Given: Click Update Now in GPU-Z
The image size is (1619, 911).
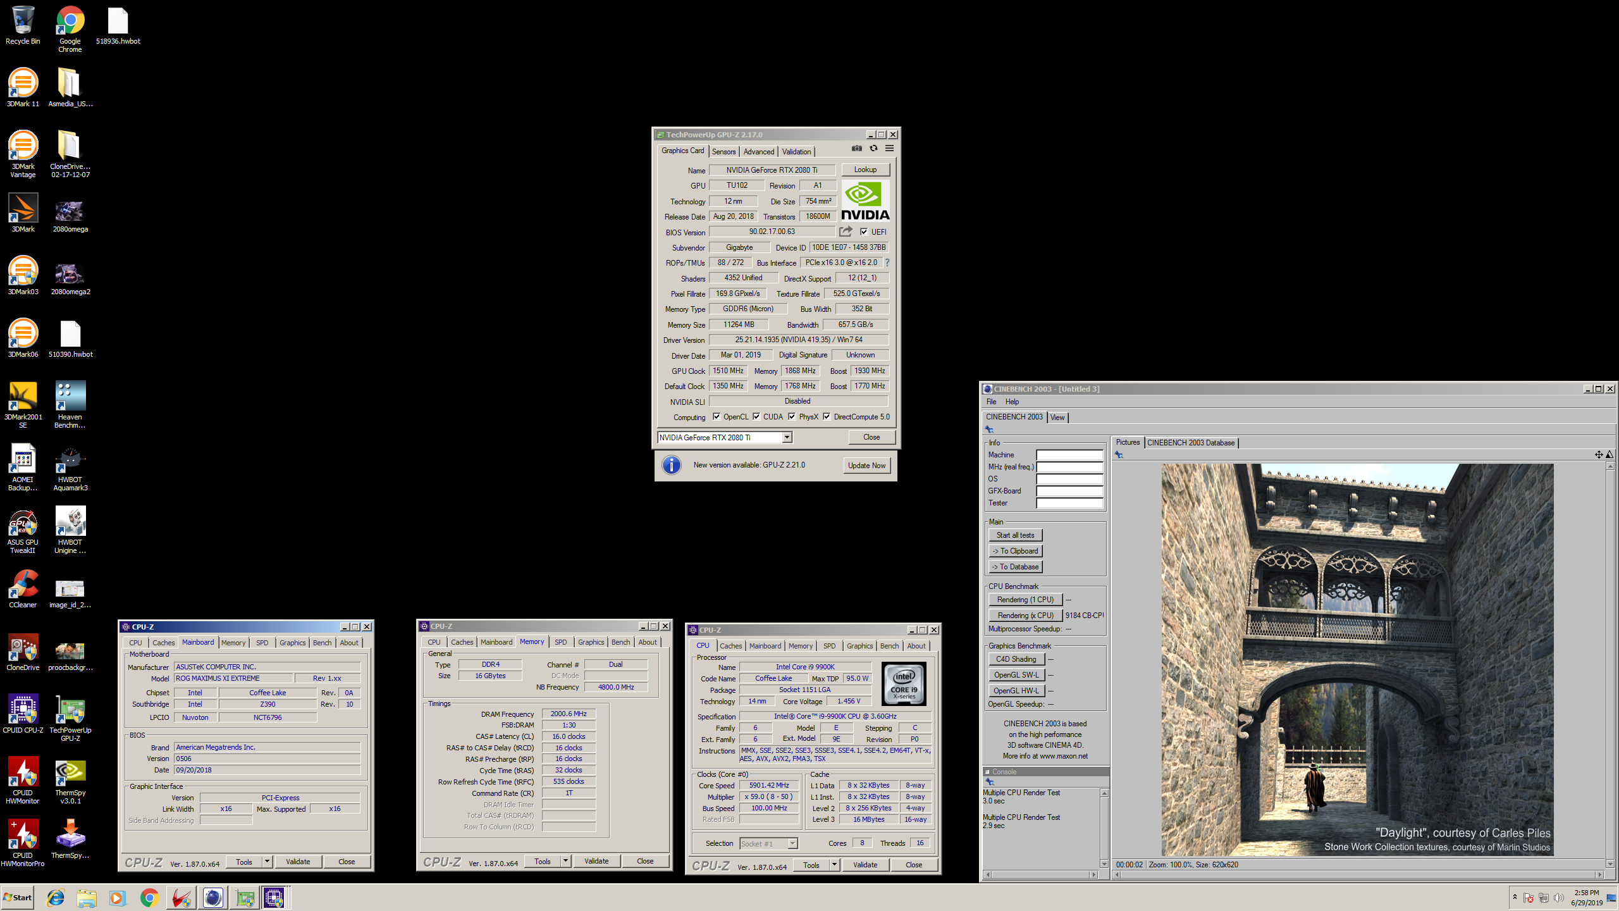Looking at the screenshot, I should pyautogui.click(x=866, y=466).
